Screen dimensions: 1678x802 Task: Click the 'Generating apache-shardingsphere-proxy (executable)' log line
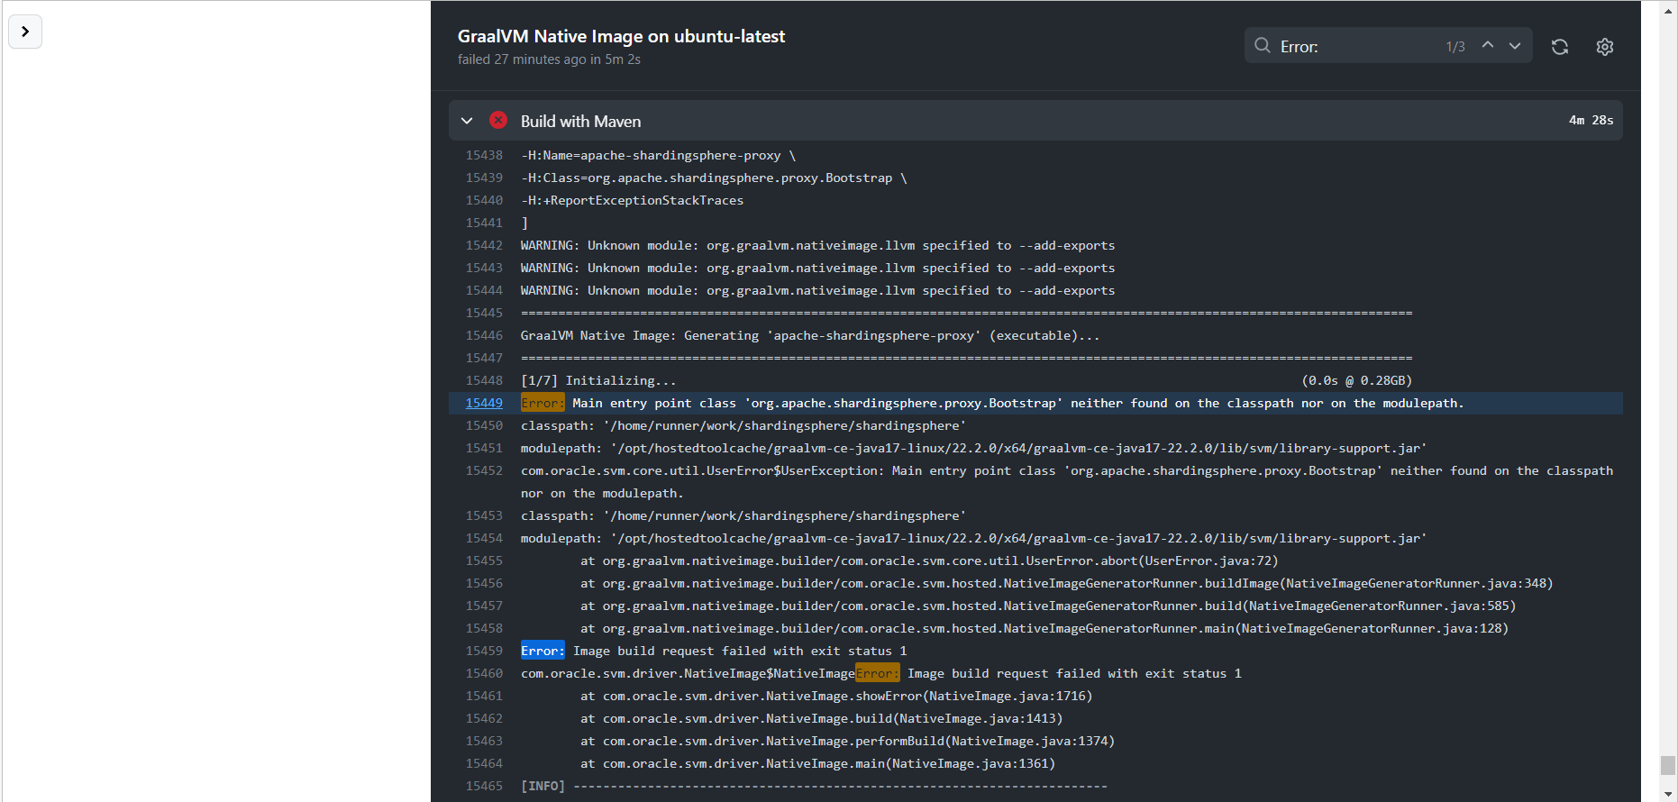[x=810, y=335]
